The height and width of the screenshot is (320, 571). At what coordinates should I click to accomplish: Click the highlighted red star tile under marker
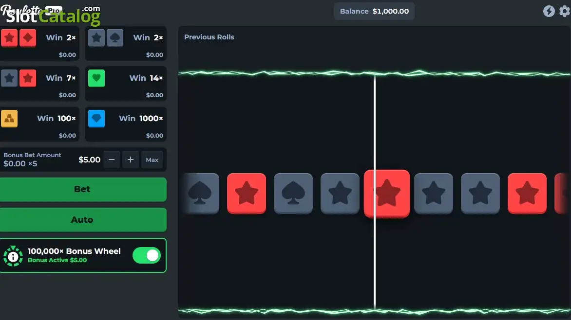click(387, 194)
